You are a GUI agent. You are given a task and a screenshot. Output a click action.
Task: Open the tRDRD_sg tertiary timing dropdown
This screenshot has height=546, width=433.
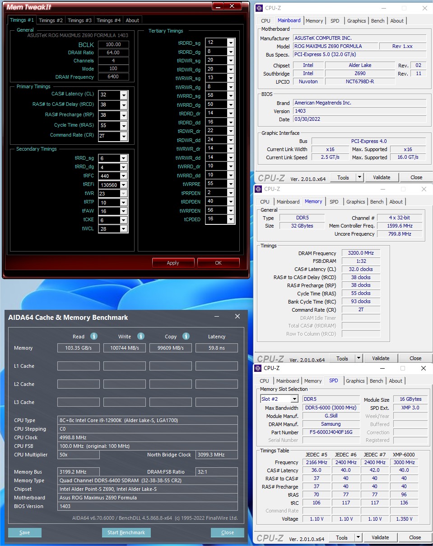click(231, 43)
